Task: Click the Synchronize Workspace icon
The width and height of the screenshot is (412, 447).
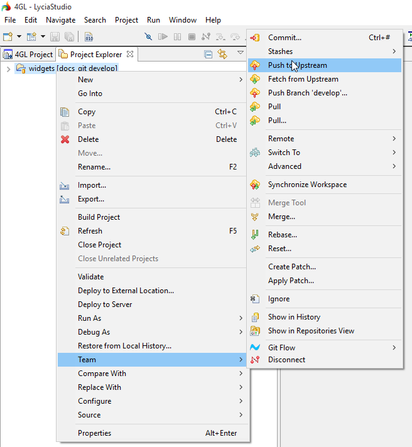Action: tap(255, 185)
